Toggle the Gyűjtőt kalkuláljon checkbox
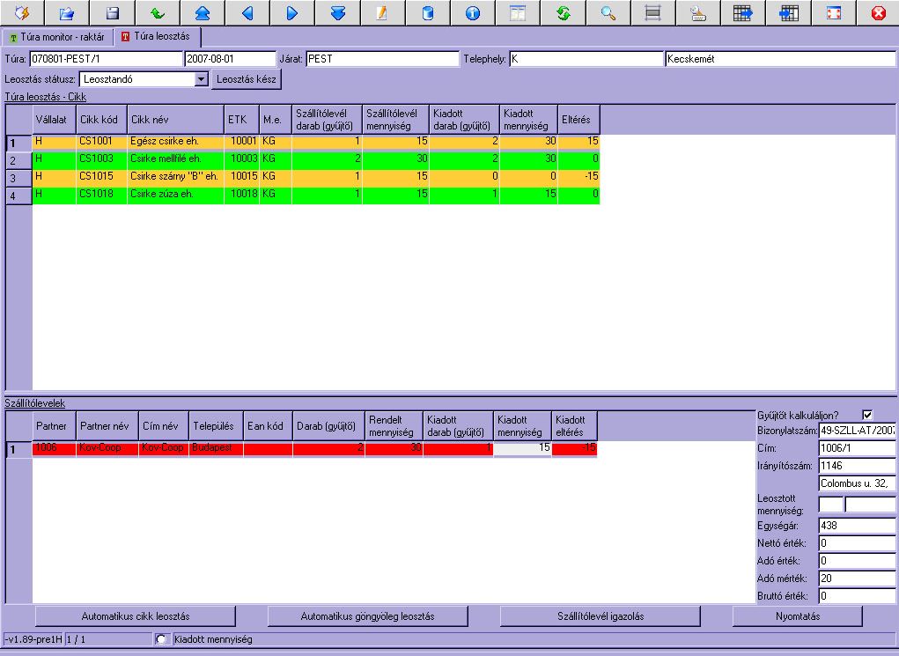The image size is (899, 656). (x=867, y=415)
